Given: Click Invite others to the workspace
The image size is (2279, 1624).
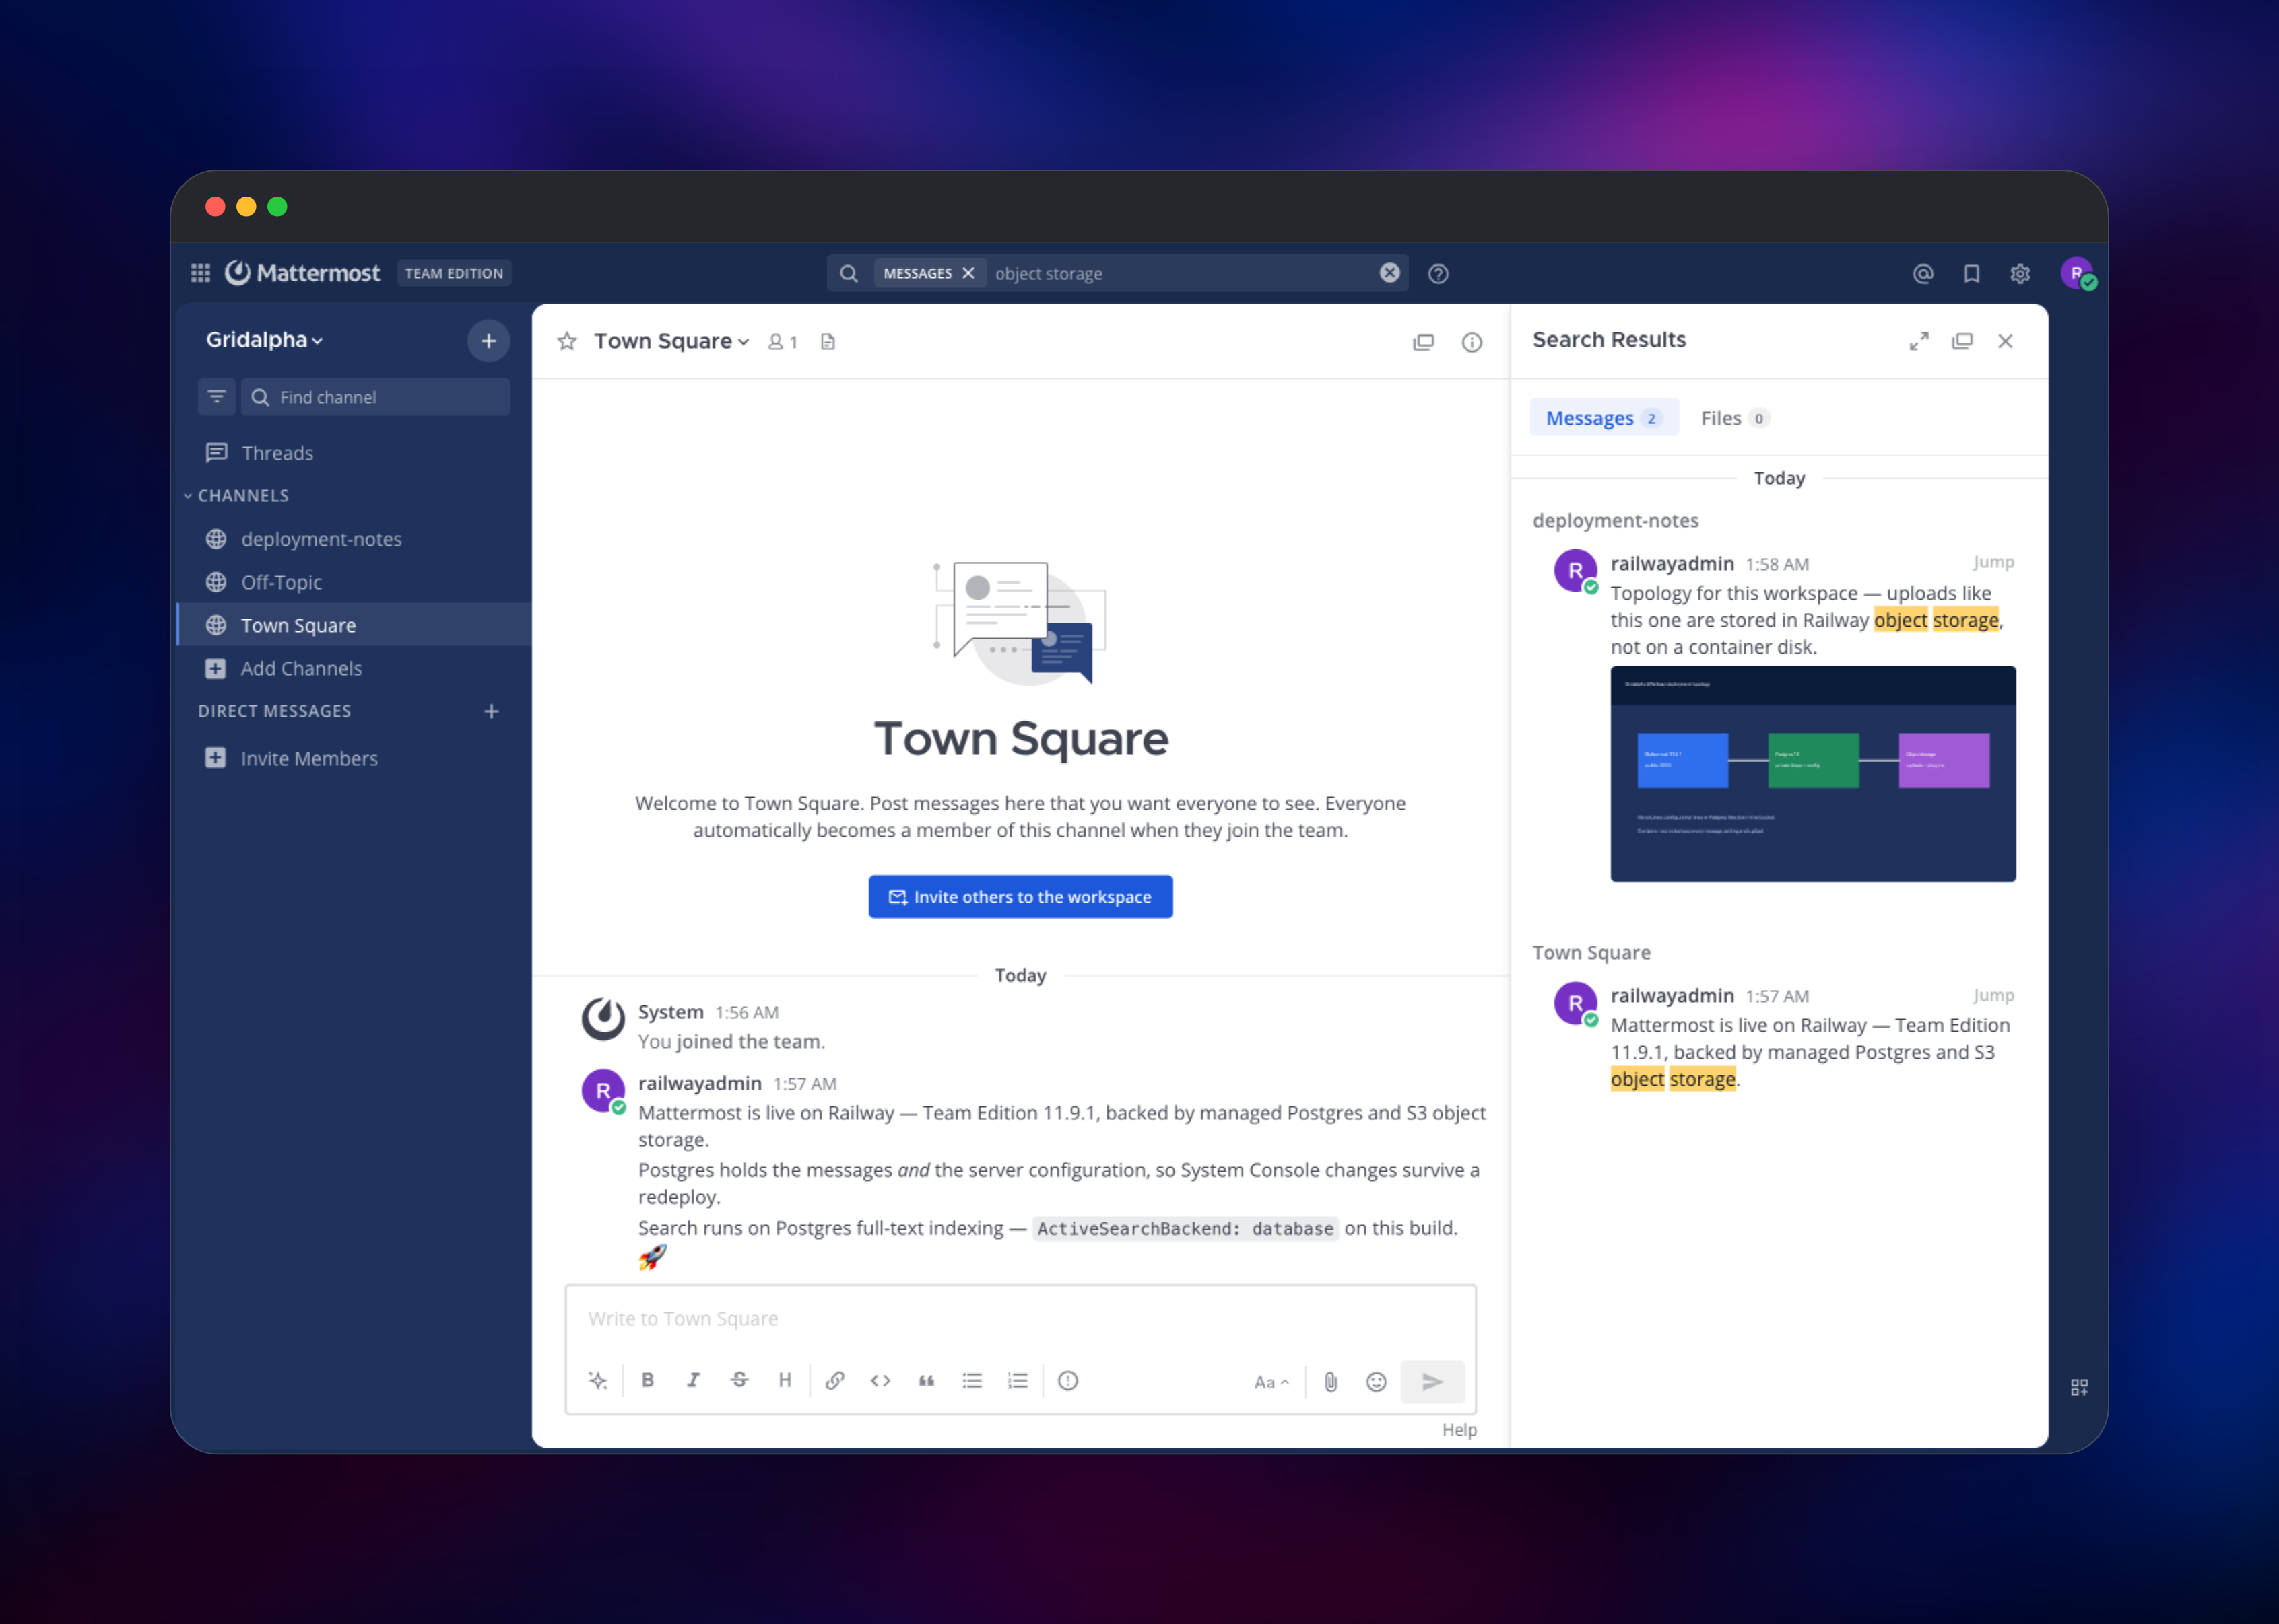Looking at the screenshot, I should click(x=1020, y=897).
